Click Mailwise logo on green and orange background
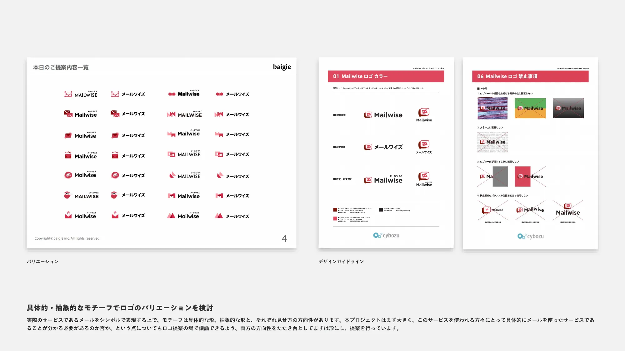Image resolution: width=625 pixels, height=351 pixels. [530, 108]
